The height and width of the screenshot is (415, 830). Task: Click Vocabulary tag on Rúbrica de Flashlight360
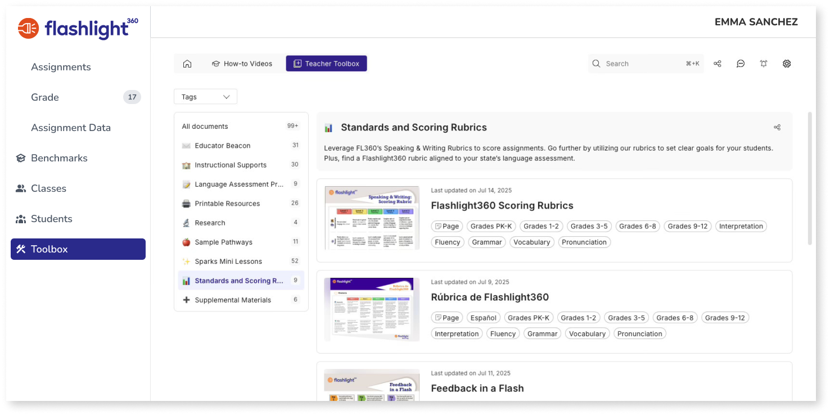587,333
